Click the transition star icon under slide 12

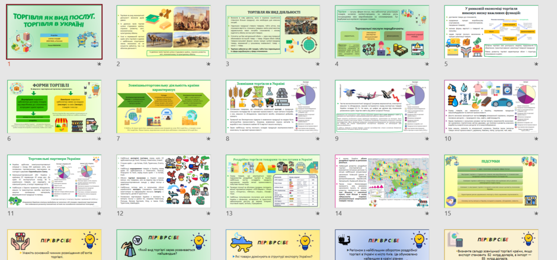(209, 213)
